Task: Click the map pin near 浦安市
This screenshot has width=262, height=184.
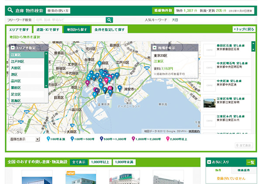Action: 119,88
